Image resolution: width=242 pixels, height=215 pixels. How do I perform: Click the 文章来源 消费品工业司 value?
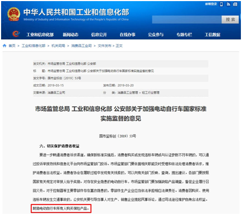[56, 92]
